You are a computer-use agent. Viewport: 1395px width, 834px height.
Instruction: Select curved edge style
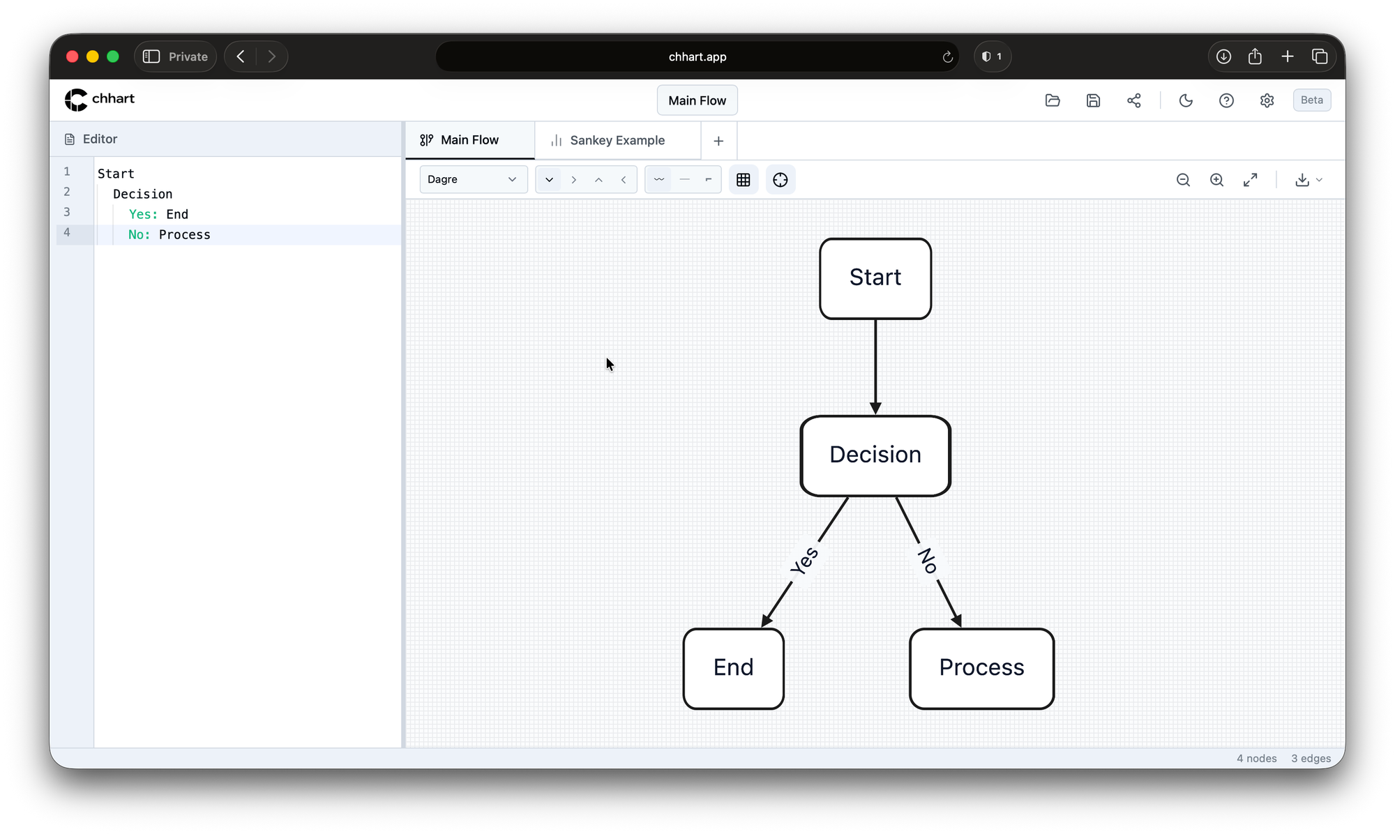(658, 180)
